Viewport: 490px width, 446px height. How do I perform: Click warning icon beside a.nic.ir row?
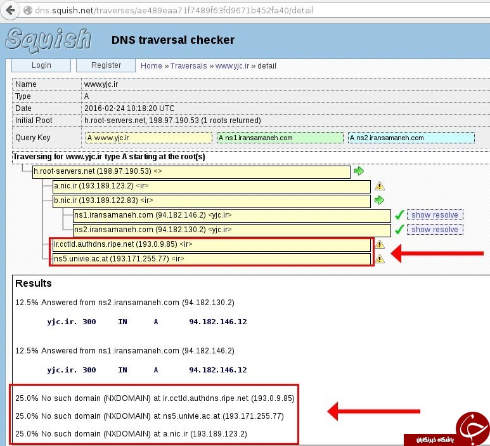pos(379,186)
